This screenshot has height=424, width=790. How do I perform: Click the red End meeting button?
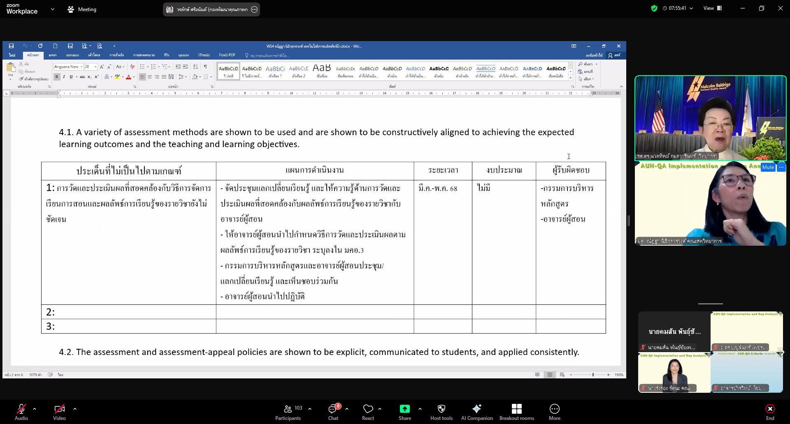pos(770,412)
